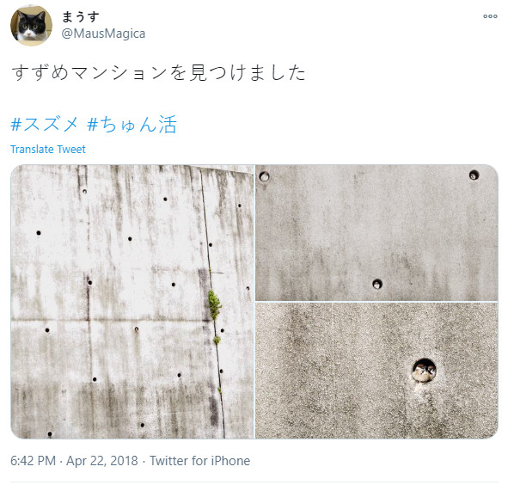This screenshot has height=485, width=508.
Task: Click the bottom-center hole in the three-hole photo
Action: pos(376,284)
